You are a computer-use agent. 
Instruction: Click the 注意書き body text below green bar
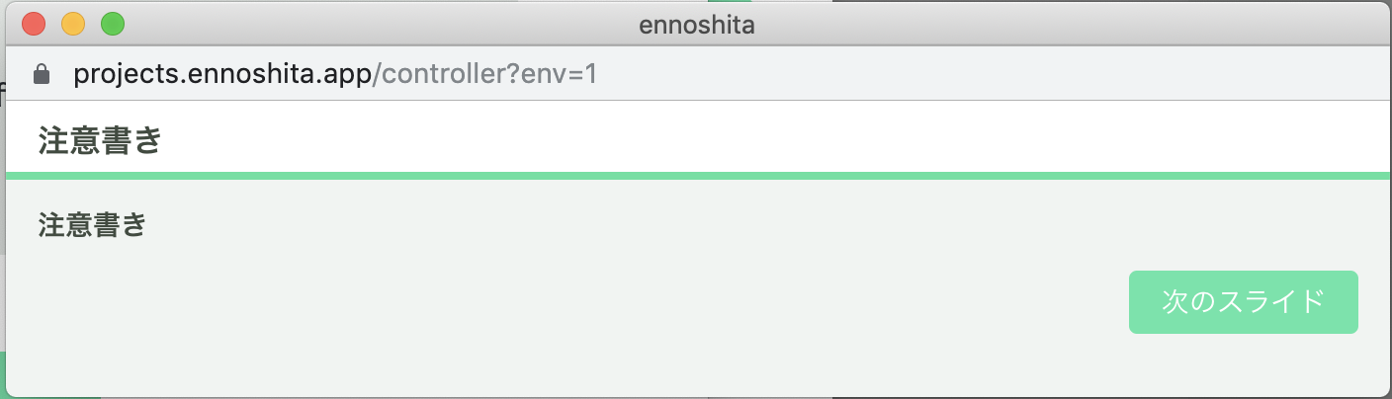click(x=93, y=225)
